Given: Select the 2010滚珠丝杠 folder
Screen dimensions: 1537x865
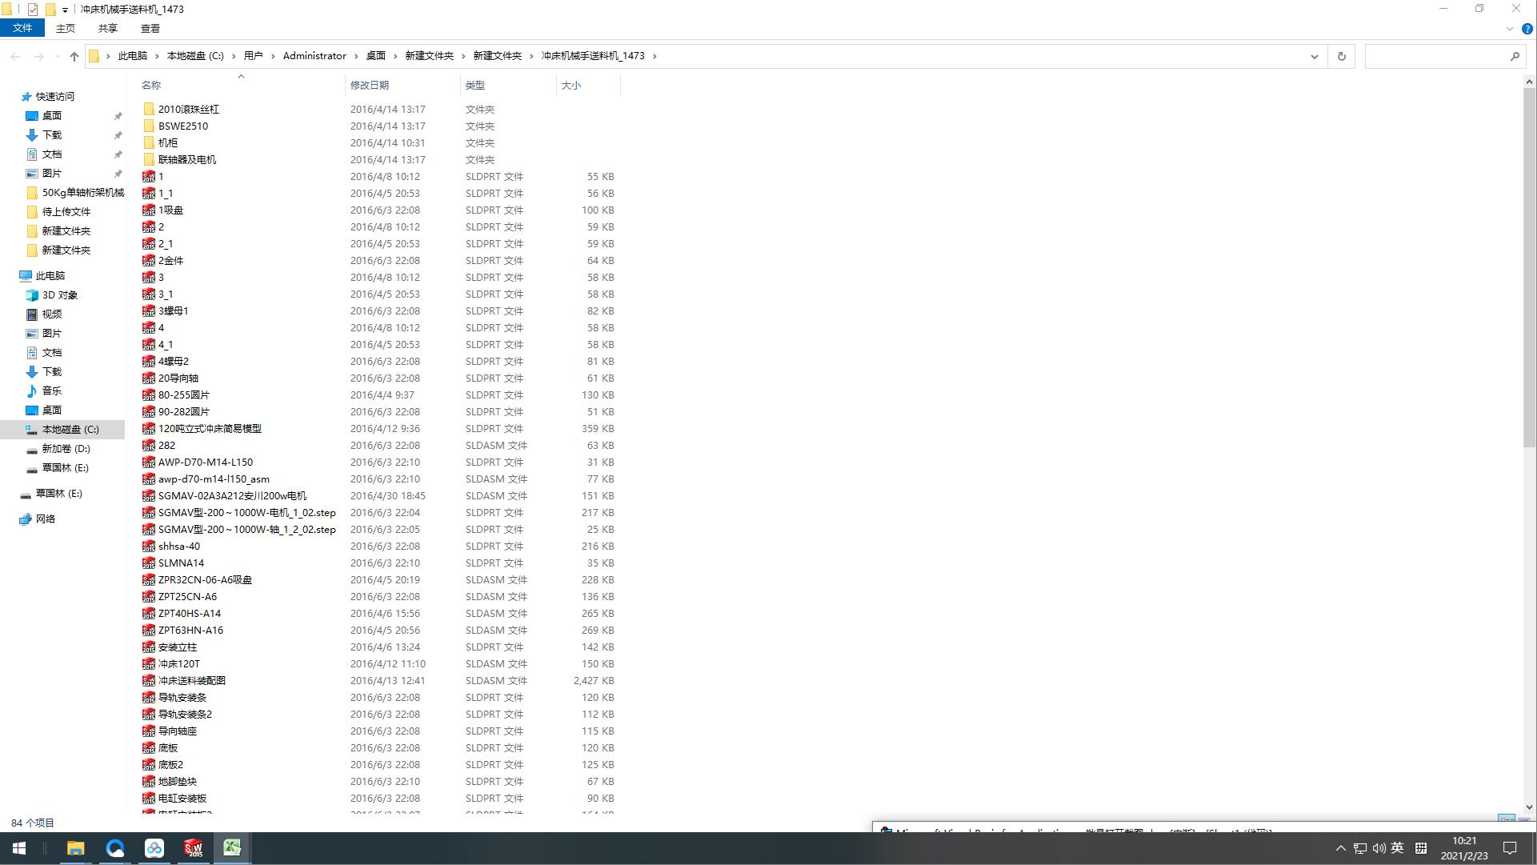Looking at the screenshot, I should 188,110.
